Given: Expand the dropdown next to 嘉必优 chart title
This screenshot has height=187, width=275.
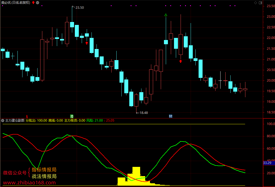Looking at the screenshot, I should (x=38, y=3).
